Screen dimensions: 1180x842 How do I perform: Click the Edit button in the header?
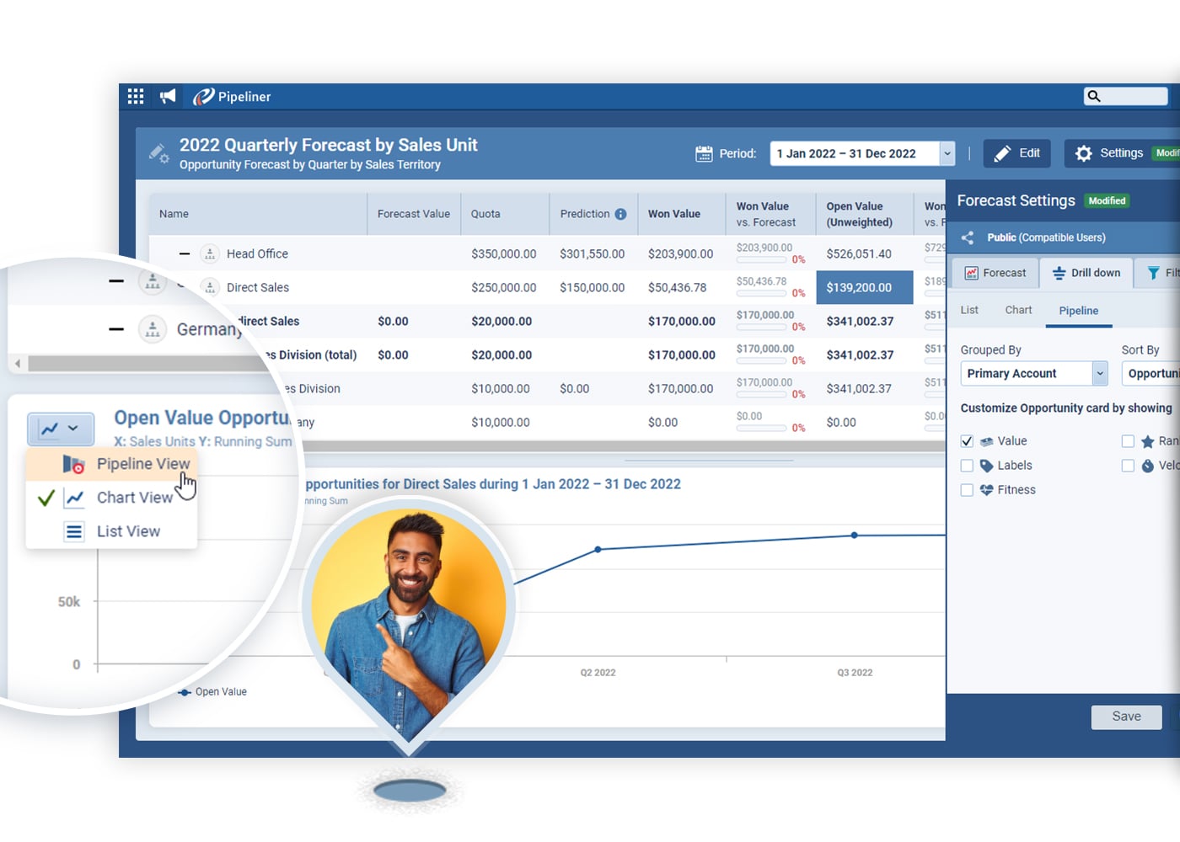1016,152
